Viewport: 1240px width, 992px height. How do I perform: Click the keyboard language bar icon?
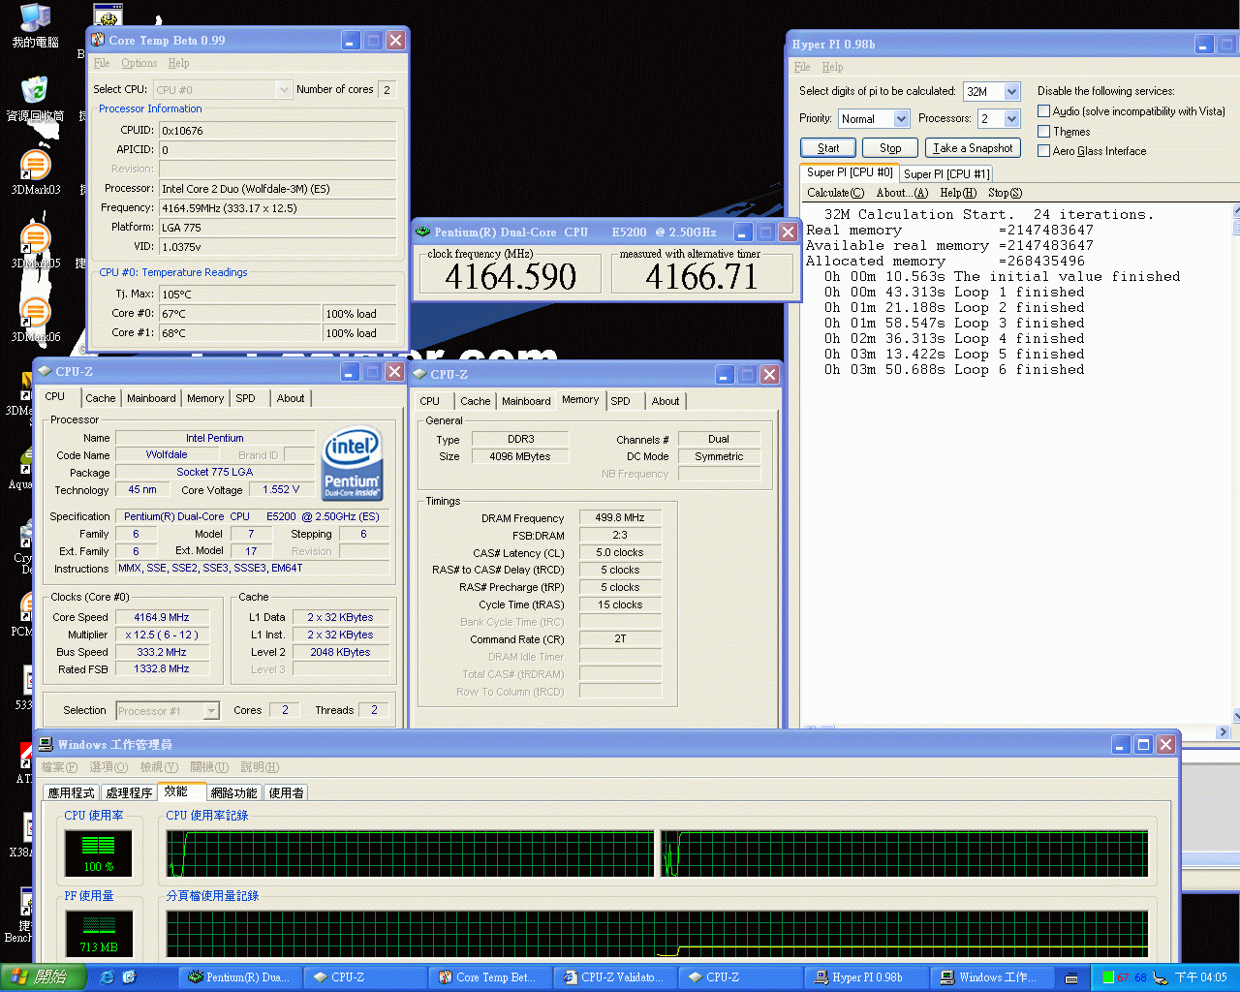click(1071, 977)
